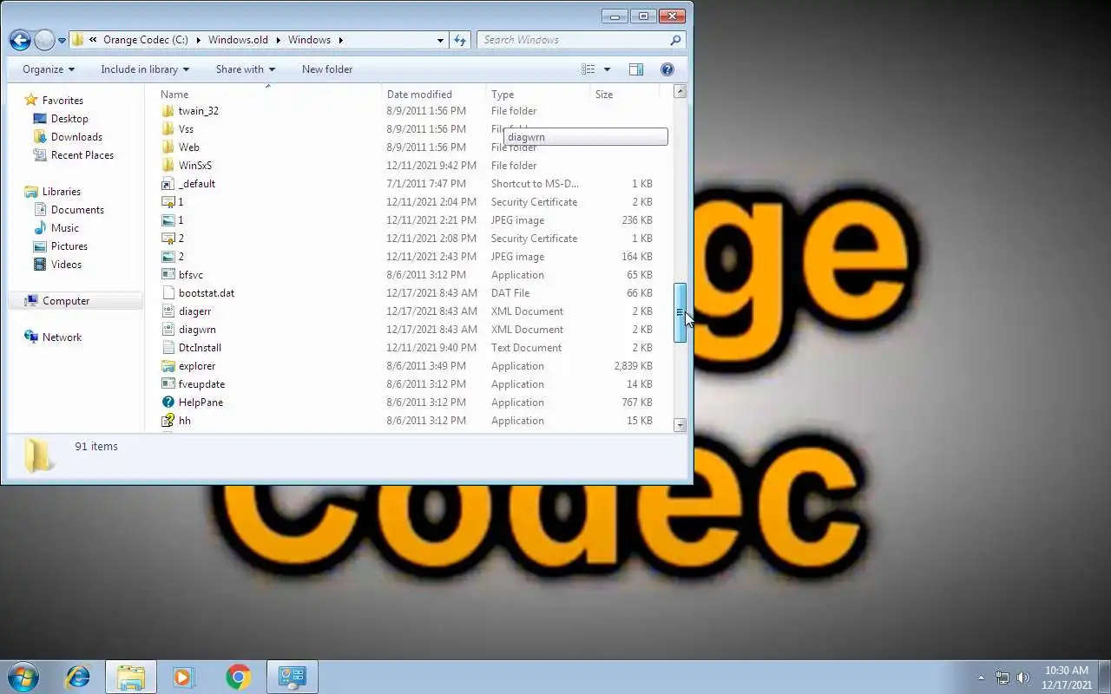Toggle the preview pane icon
The height and width of the screenshot is (694, 1111).
tap(636, 69)
